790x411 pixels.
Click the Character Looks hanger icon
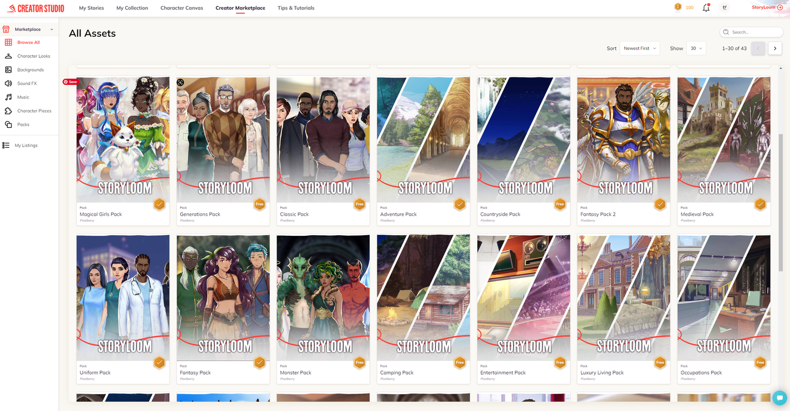click(8, 56)
